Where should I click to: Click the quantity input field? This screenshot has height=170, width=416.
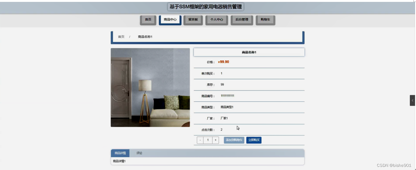click(x=208, y=140)
